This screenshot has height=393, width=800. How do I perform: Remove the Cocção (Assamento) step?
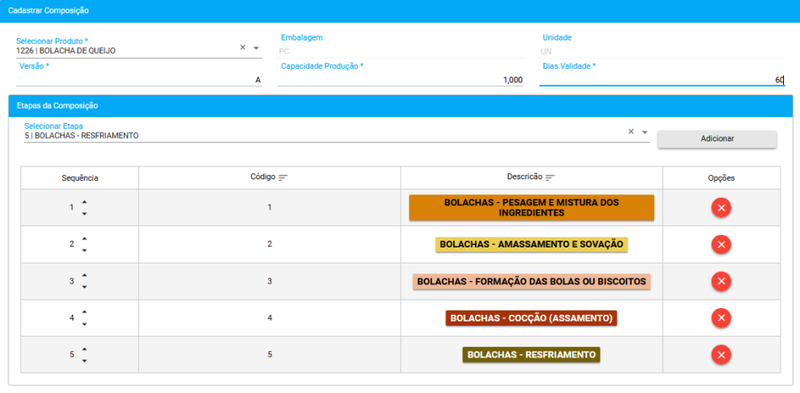click(721, 318)
